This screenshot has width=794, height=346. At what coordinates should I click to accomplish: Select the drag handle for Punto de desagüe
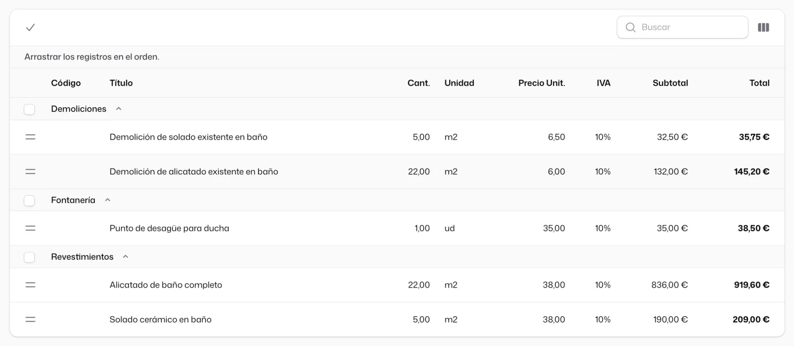point(30,228)
